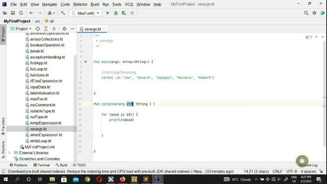
Task: Open File Explorer from taskbar
Action: point(52,179)
